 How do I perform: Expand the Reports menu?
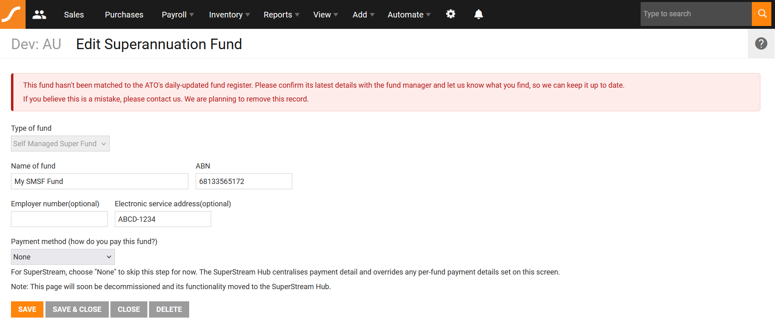click(x=281, y=15)
